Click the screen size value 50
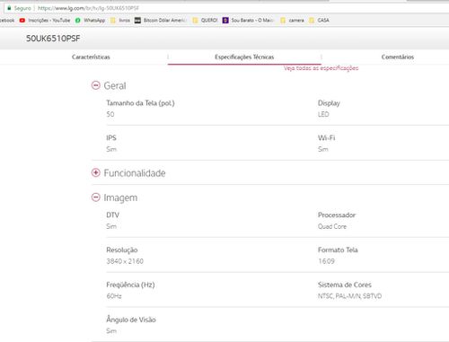 pos(110,114)
